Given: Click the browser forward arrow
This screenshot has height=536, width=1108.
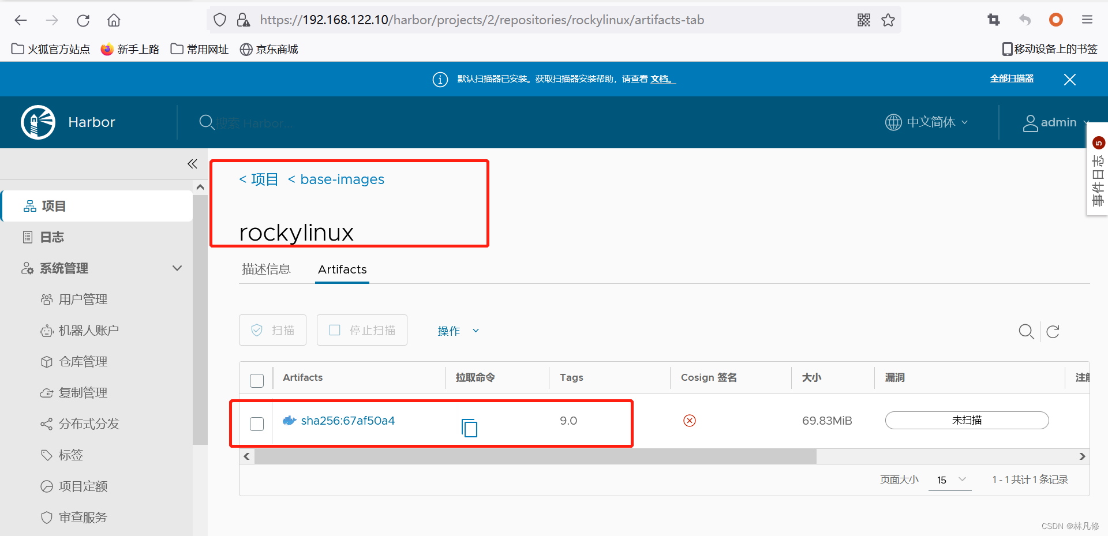Looking at the screenshot, I should pyautogui.click(x=52, y=20).
